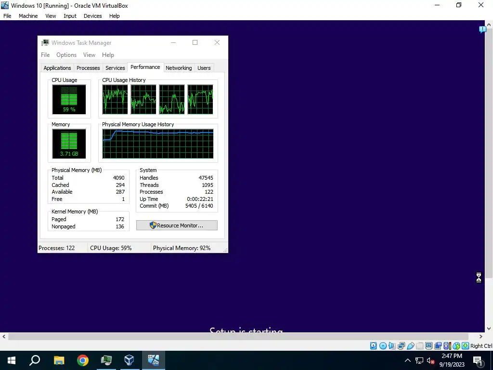Open Task Manager's Help menu
493x370 pixels.
click(x=108, y=55)
